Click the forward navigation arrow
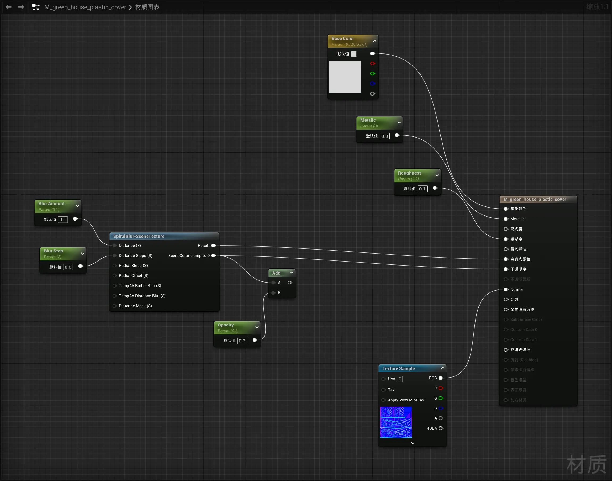The height and width of the screenshot is (481, 612). [21, 7]
